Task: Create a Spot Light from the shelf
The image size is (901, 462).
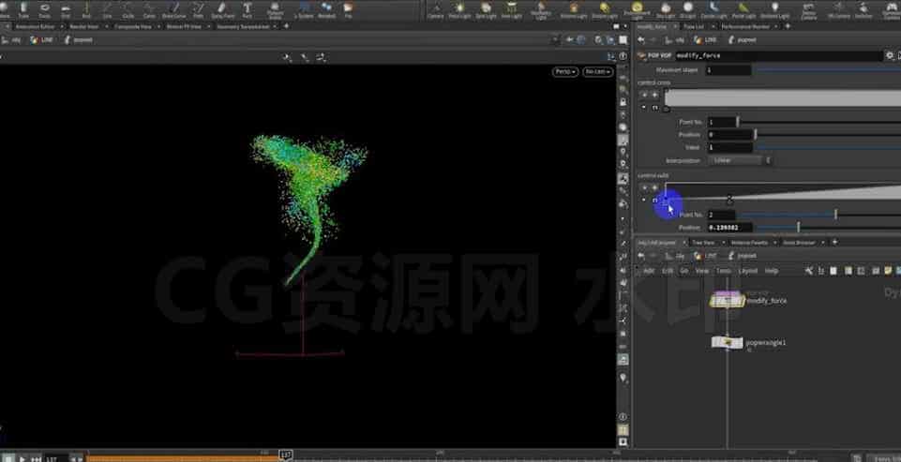Action: (x=486, y=9)
